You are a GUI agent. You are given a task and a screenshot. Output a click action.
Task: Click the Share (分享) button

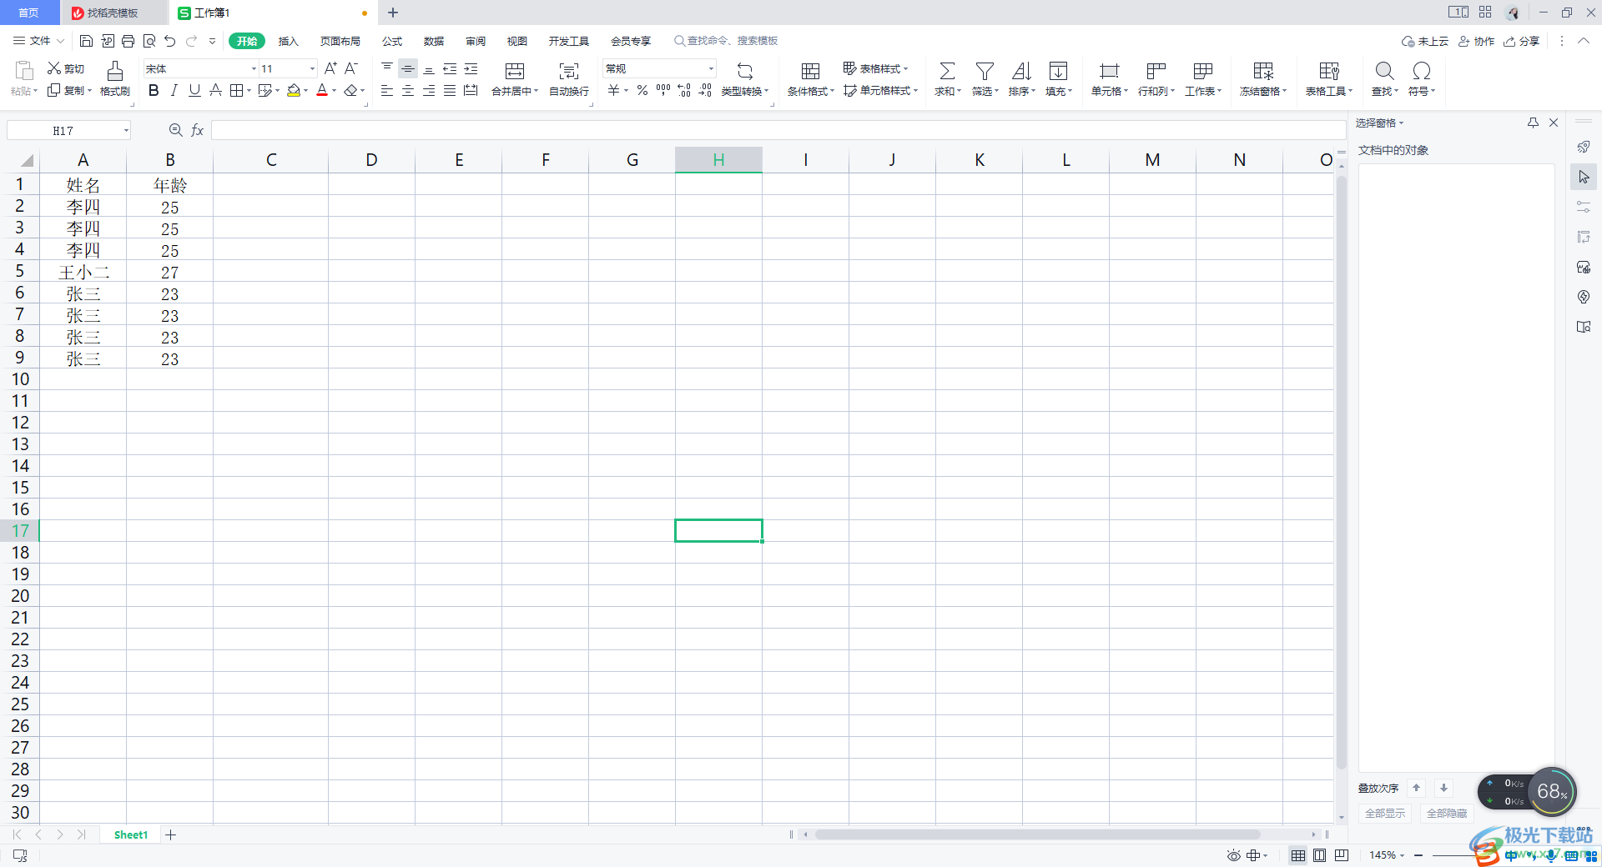click(x=1521, y=41)
